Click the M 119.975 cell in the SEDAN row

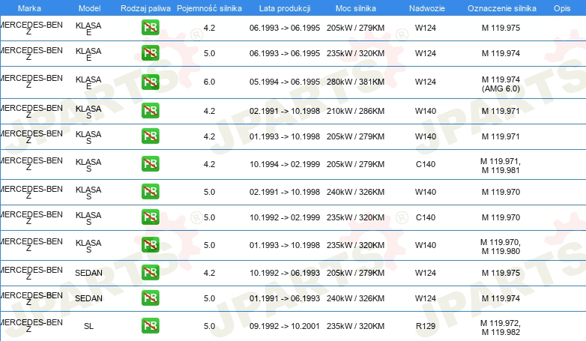(x=501, y=273)
